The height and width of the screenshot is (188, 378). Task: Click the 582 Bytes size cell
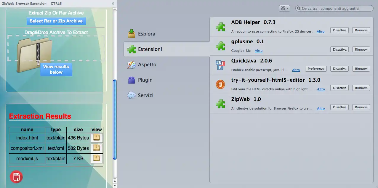click(x=78, y=148)
